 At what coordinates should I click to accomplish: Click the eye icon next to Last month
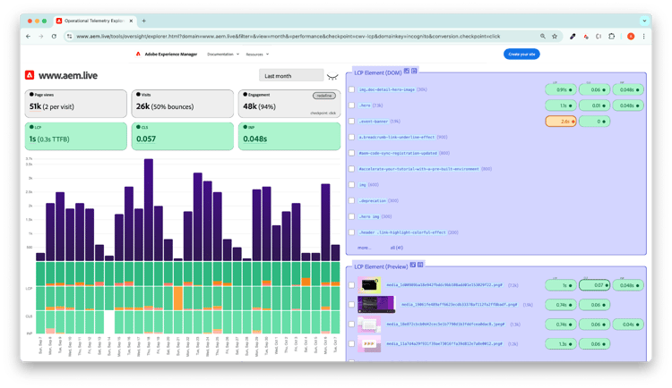(x=332, y=76)
